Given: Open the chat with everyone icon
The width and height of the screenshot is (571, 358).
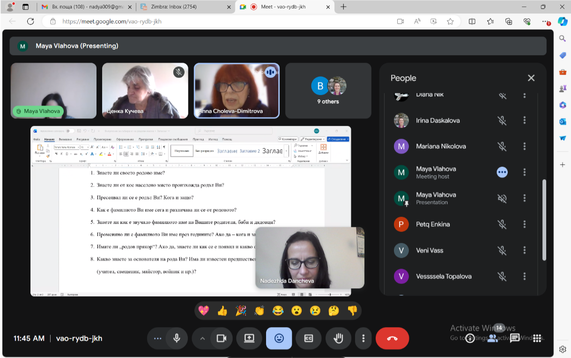Looking at the screenshot, I should click(x=515, y=338).
